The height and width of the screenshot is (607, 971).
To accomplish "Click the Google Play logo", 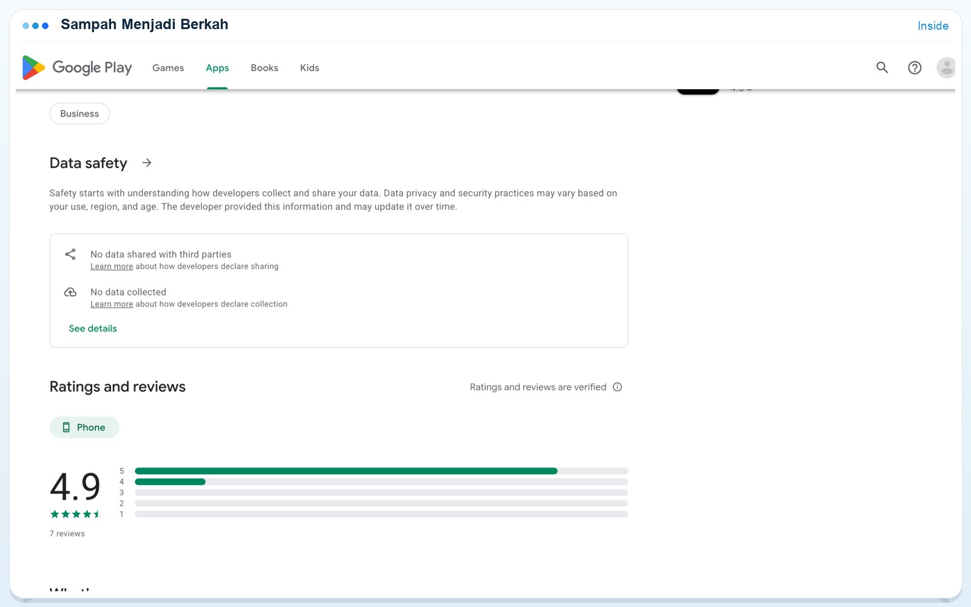I will (77, 67).
